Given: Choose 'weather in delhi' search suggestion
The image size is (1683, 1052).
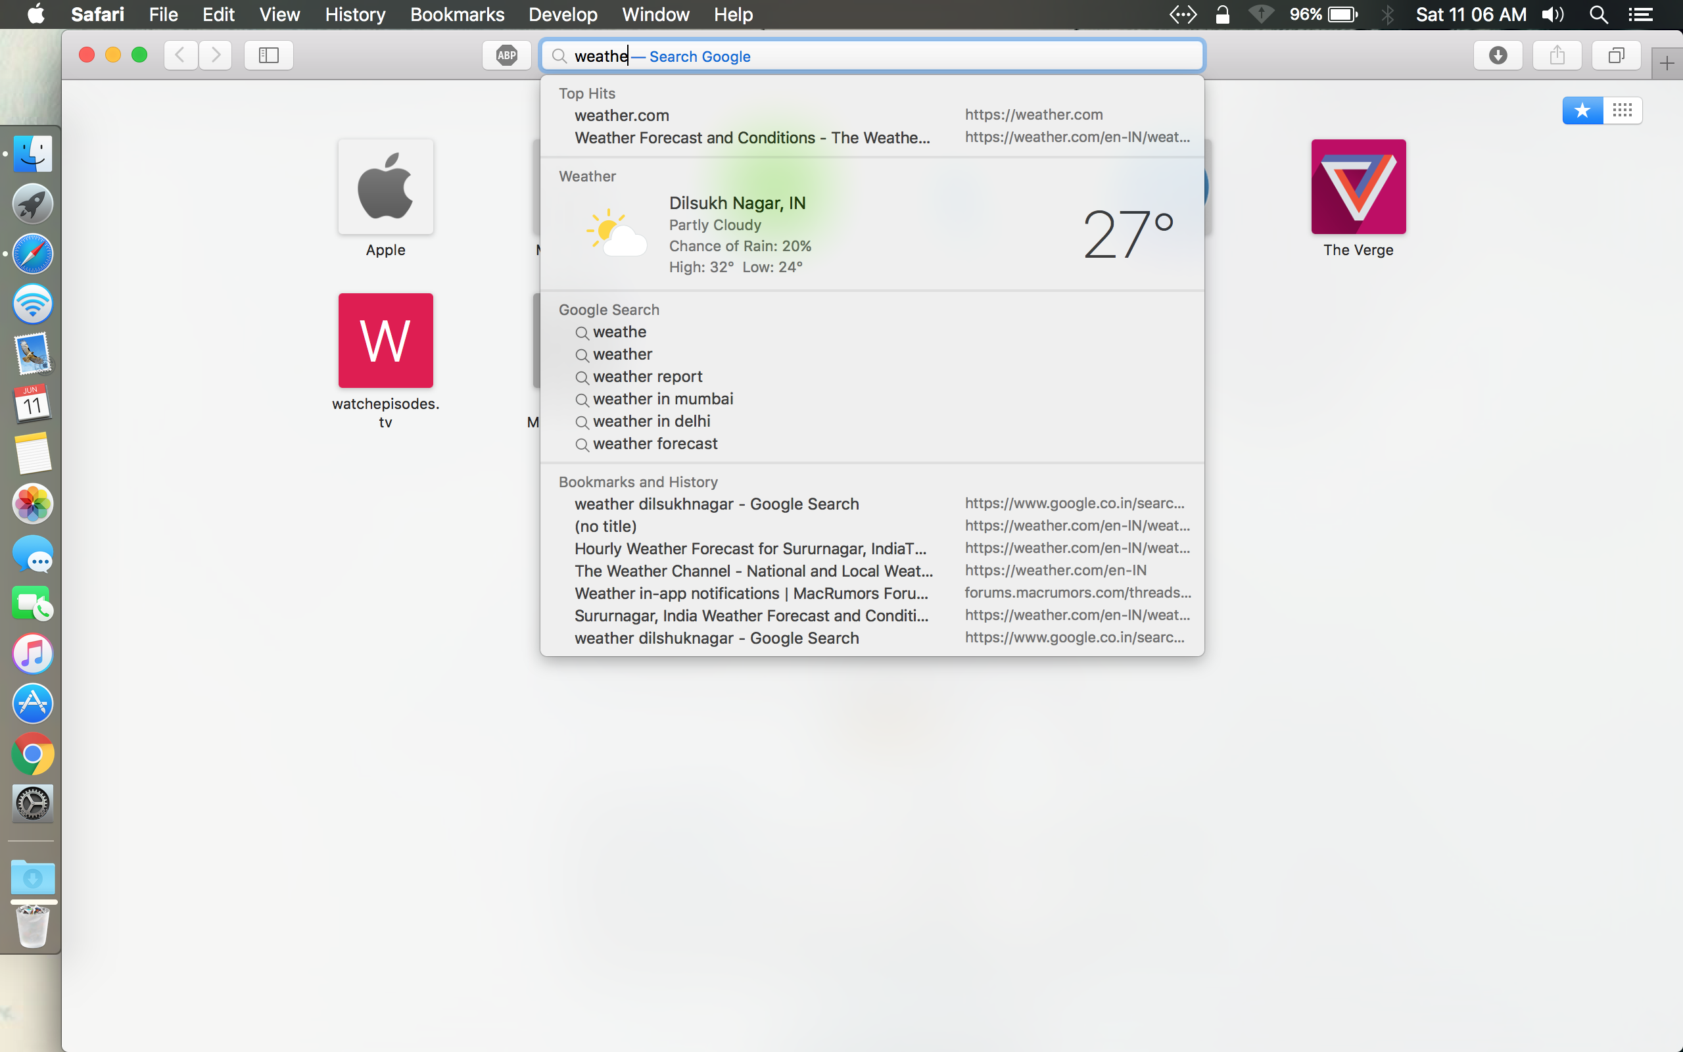Looking at the screenshot, I should coord(872,421).
